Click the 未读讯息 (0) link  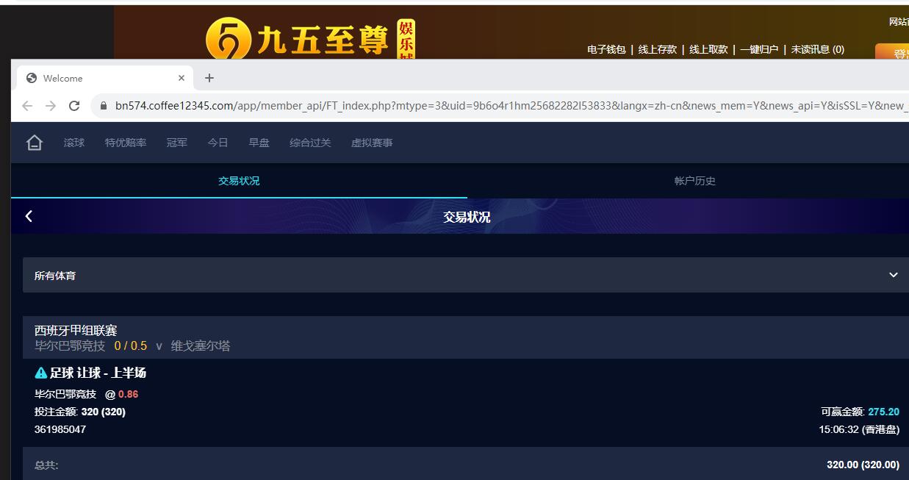coord(817,49)
